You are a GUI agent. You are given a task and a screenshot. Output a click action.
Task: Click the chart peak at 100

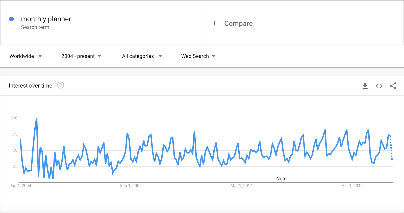click(x=37, y=118)
